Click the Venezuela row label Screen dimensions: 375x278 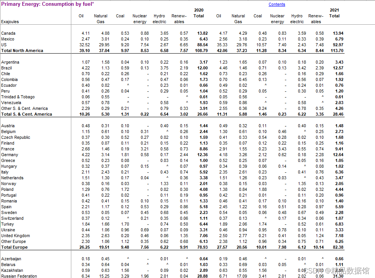pos(11,103)
